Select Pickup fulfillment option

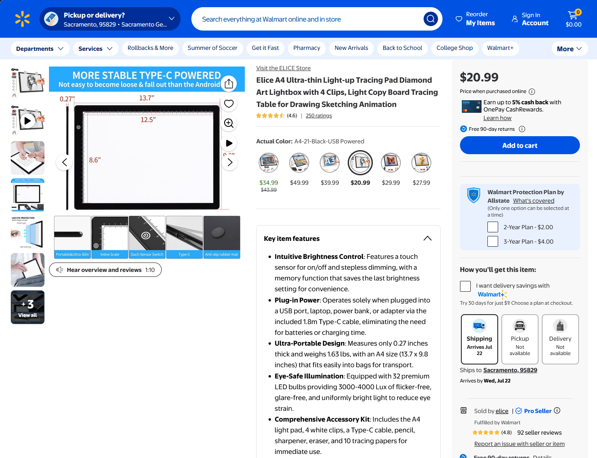(520, 339)
